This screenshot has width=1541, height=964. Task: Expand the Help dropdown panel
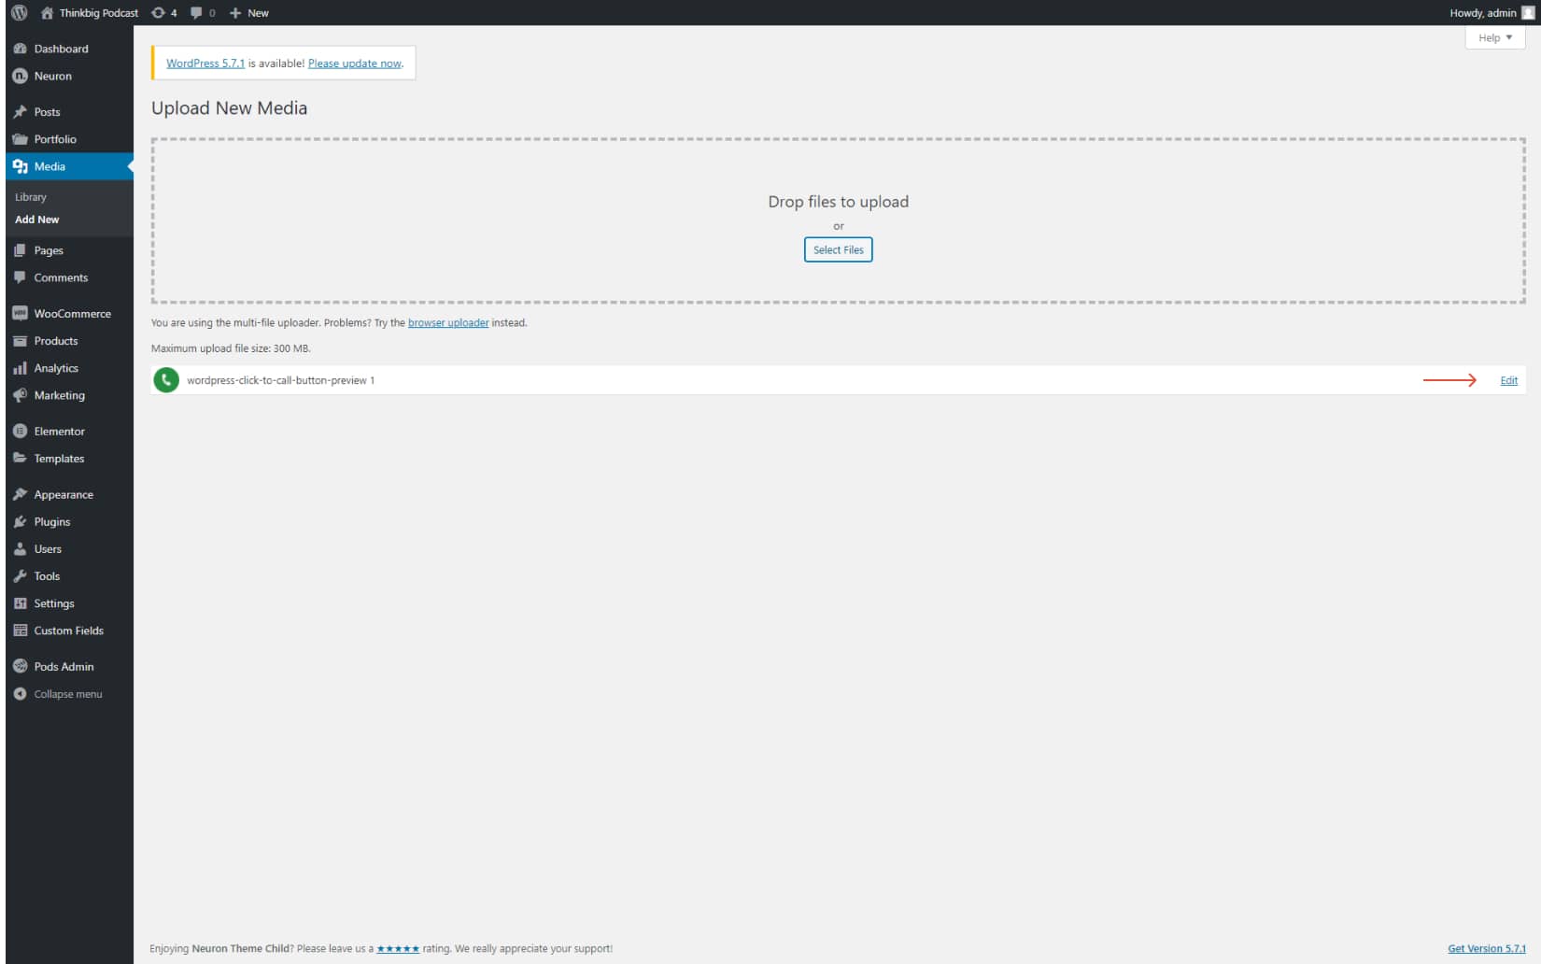1494,37
